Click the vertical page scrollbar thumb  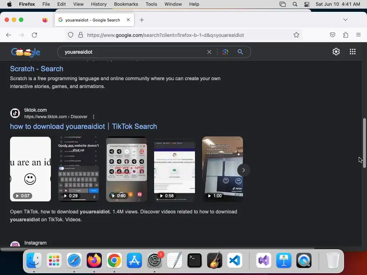pyautogui.click(x=364, y=143)
